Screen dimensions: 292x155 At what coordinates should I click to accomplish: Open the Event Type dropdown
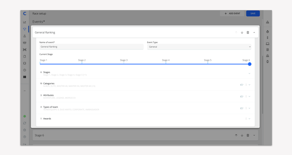tap(199, 47)
